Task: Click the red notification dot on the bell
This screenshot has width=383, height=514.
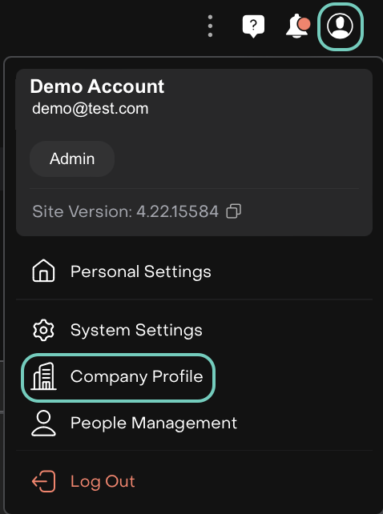Action: pyautogui.click(x=305, y=24)
